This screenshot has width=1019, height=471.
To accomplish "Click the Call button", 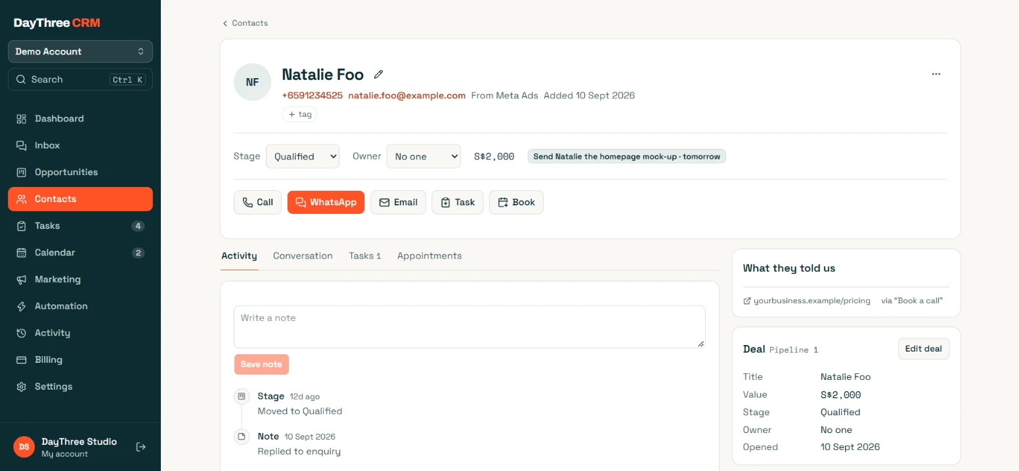I will point(257,202).
